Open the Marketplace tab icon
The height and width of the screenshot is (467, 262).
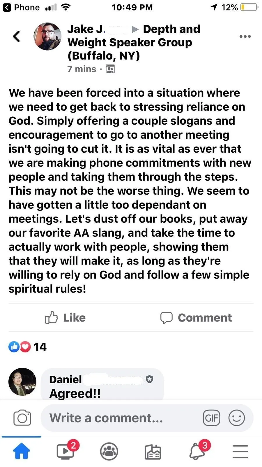click(153, 451)
